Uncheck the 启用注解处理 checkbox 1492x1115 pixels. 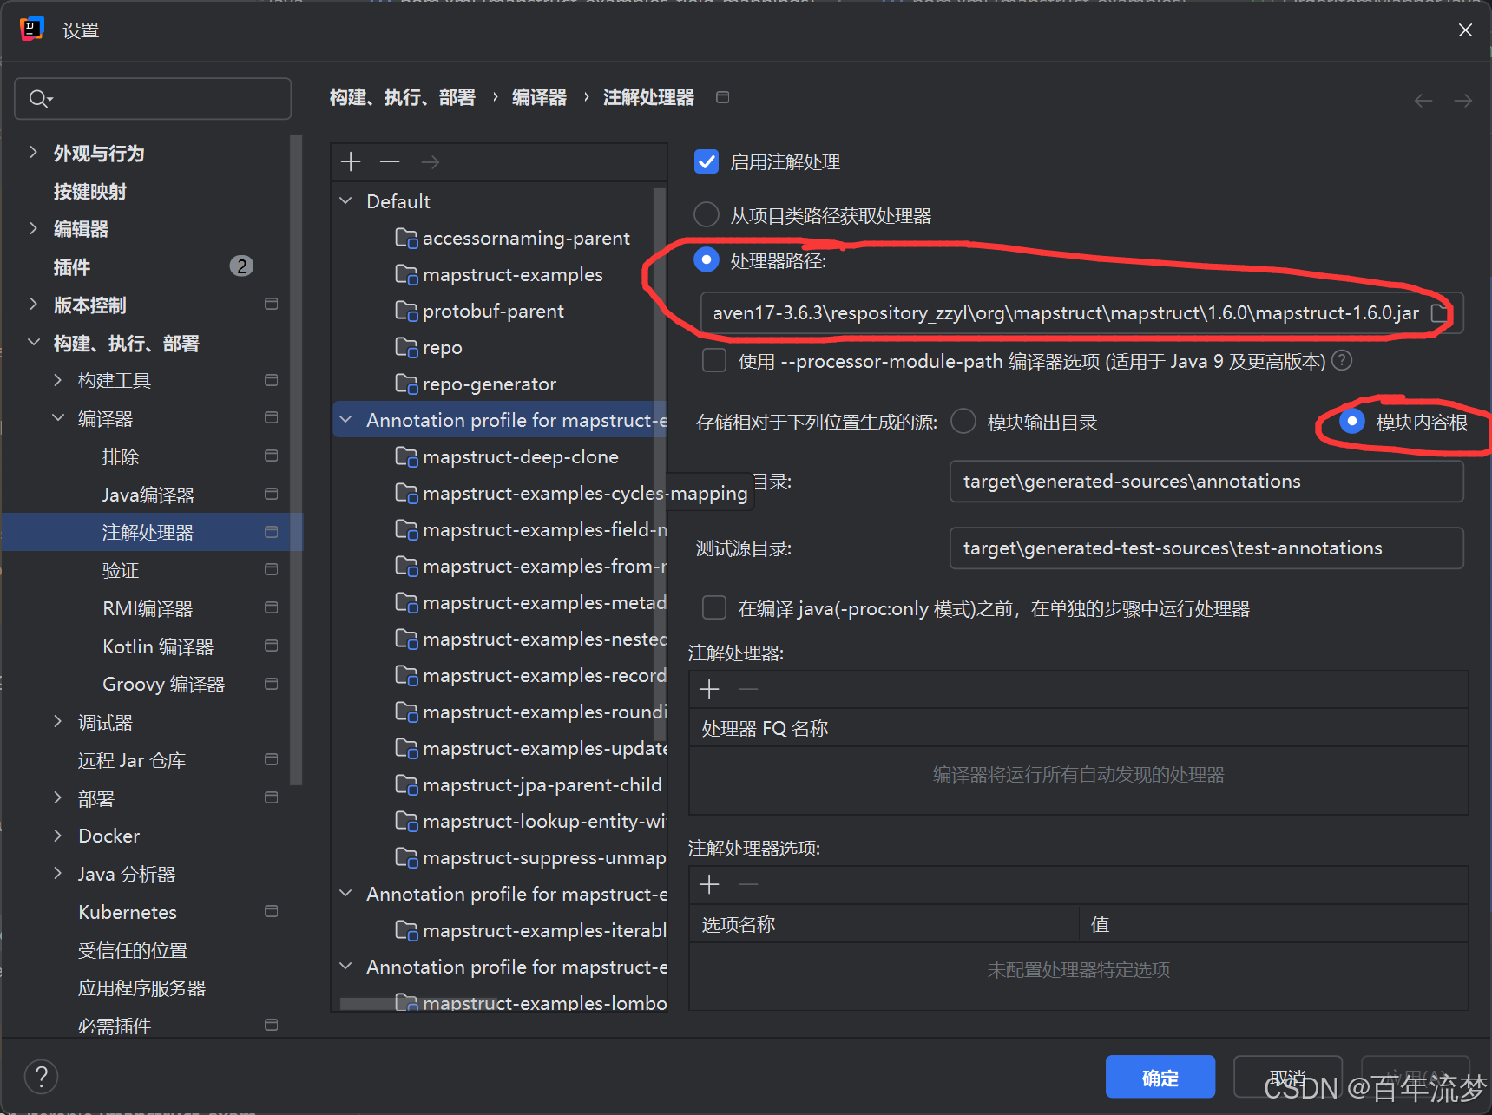[706, 161]
